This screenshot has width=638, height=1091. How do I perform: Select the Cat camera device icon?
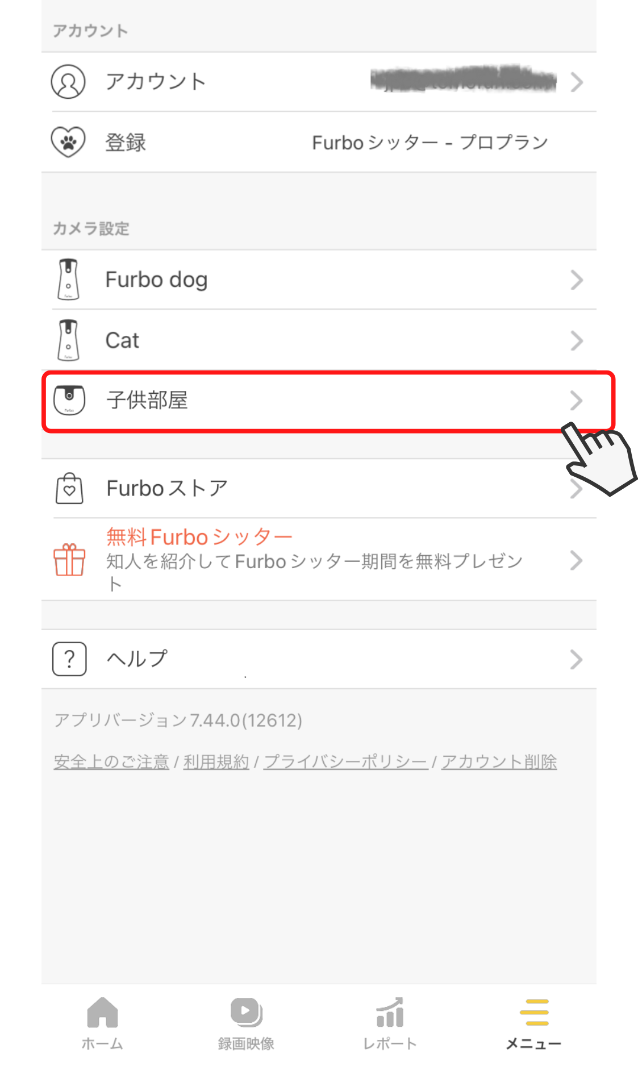68,340
